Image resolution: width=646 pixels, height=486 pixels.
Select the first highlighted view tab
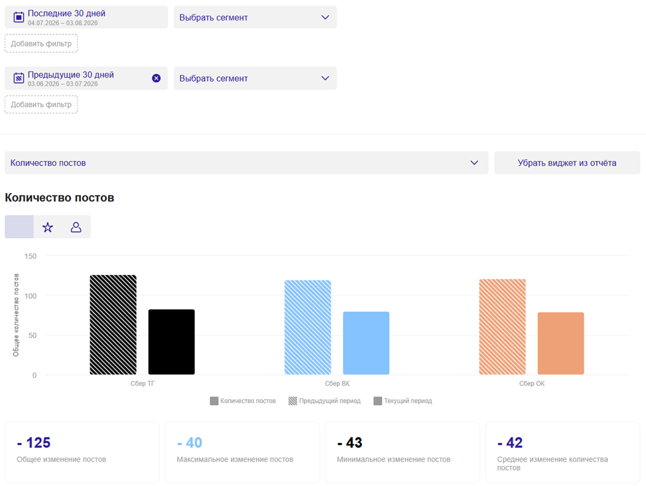19,227
